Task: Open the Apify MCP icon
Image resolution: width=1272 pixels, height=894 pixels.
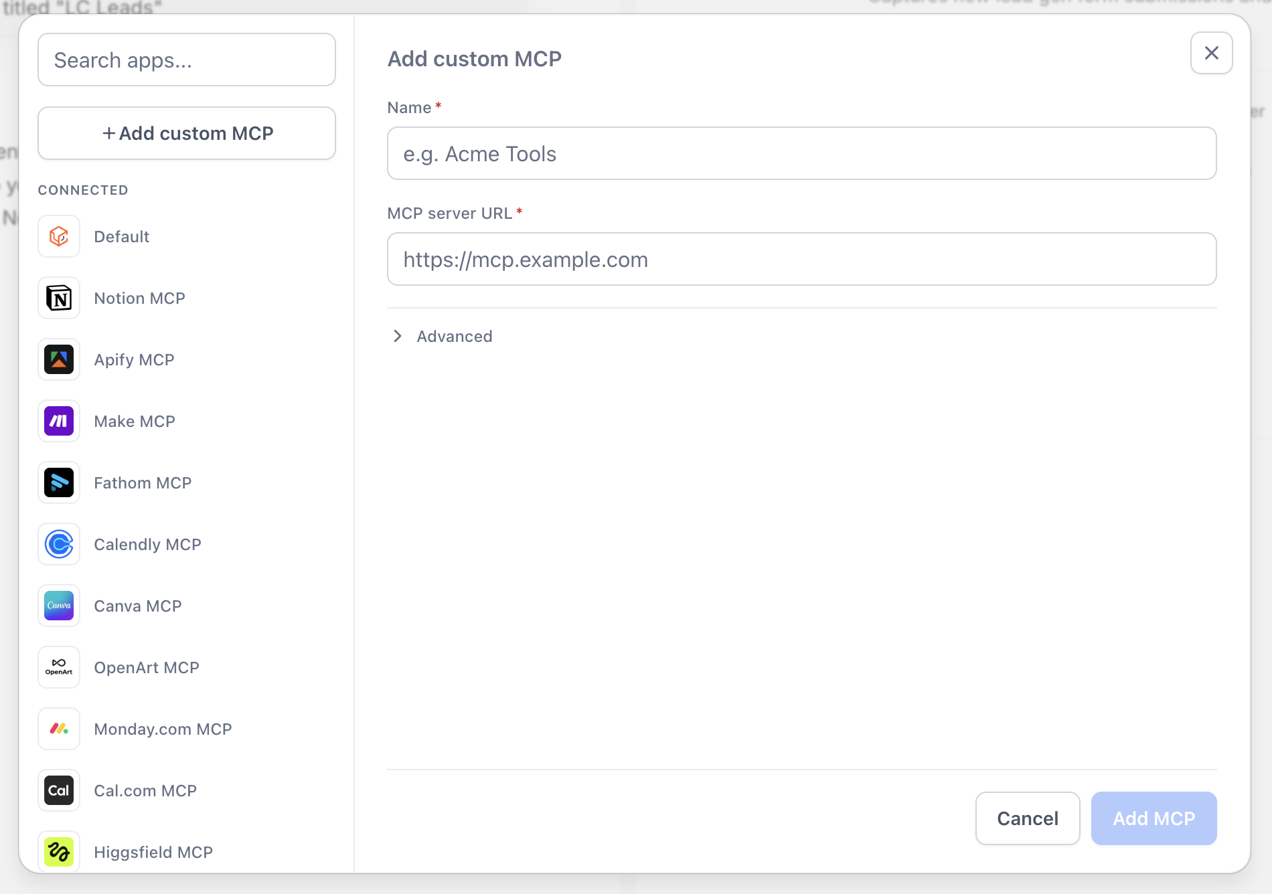Action: tap(59, 359)
